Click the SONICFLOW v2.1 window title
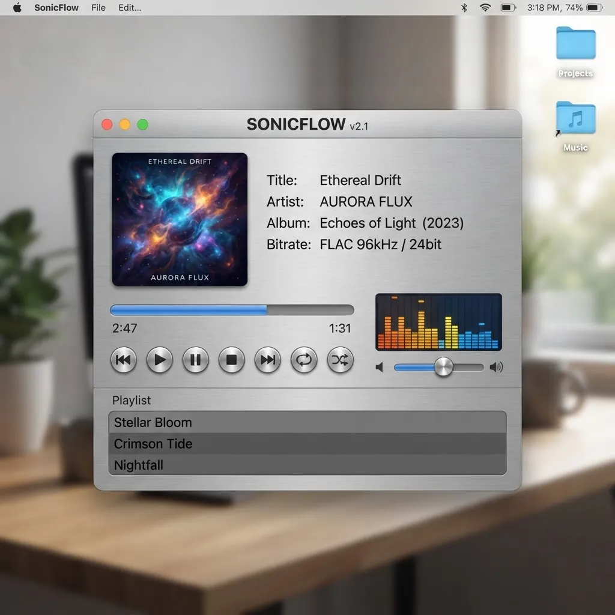Viewport: 615px width, 615px height. pos(307,124)
